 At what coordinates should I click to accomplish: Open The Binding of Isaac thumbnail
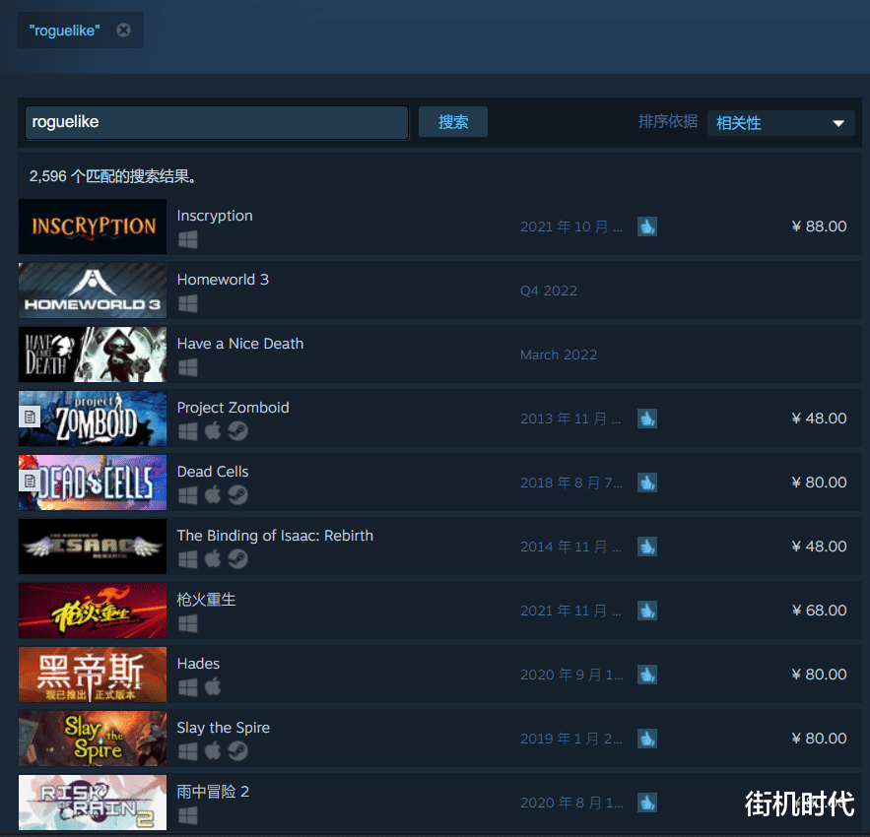tap(93, 547)
